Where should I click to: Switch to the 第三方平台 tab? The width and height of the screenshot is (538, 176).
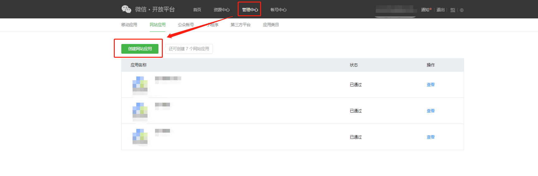coord(240,25)
